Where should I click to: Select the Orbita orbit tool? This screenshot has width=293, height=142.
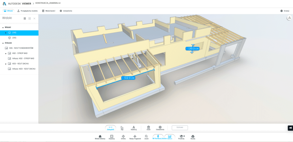(123, 137)
